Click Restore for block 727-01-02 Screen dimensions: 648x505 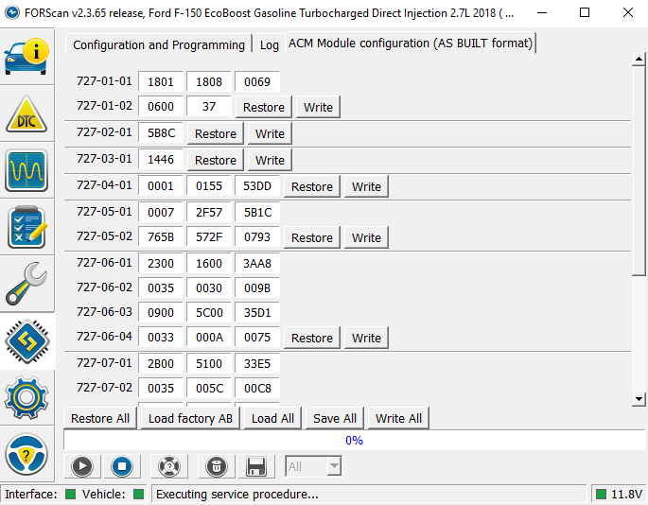pos(264,107)
